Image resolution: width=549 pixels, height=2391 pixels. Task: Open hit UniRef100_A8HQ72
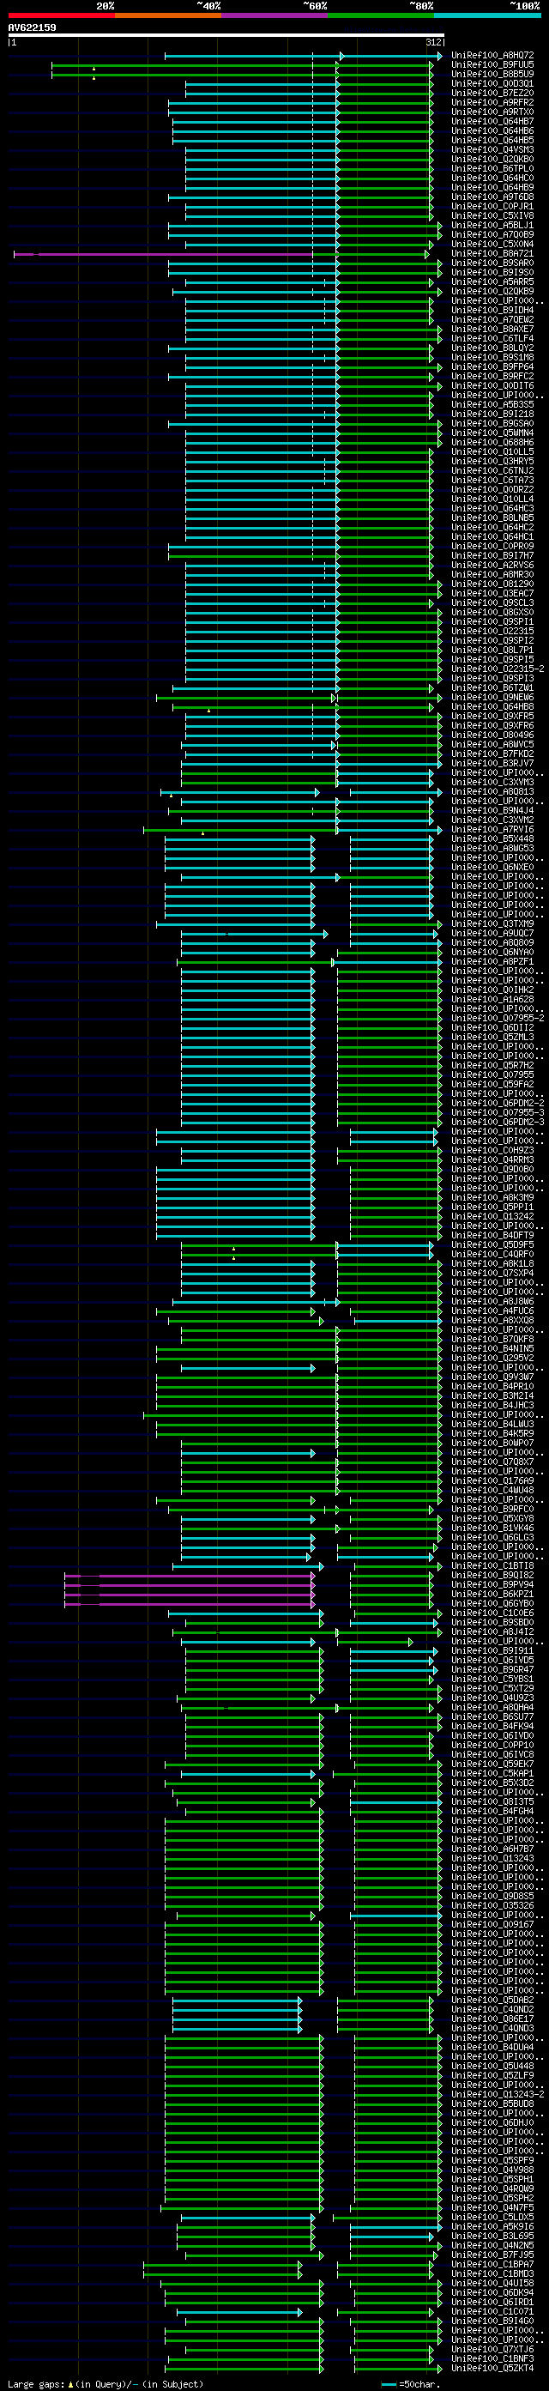(492, 56)
